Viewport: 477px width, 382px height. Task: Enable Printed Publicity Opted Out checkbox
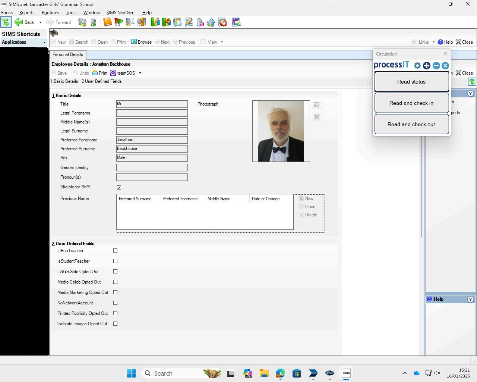click(x=115, y=313)
